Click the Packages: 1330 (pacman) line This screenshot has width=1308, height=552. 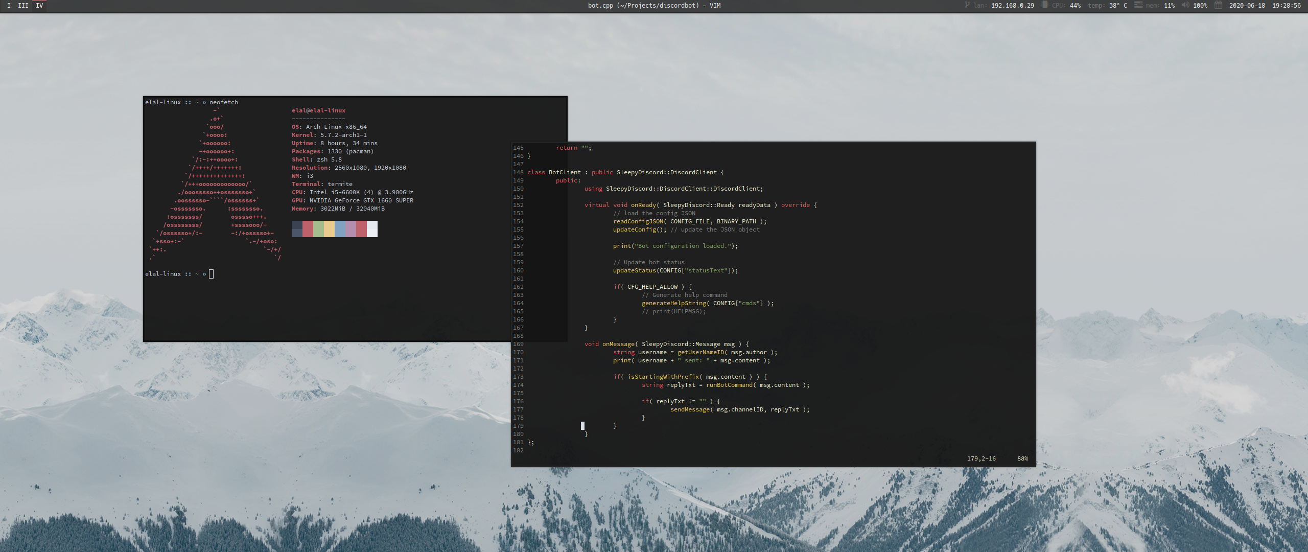point(333,151)
